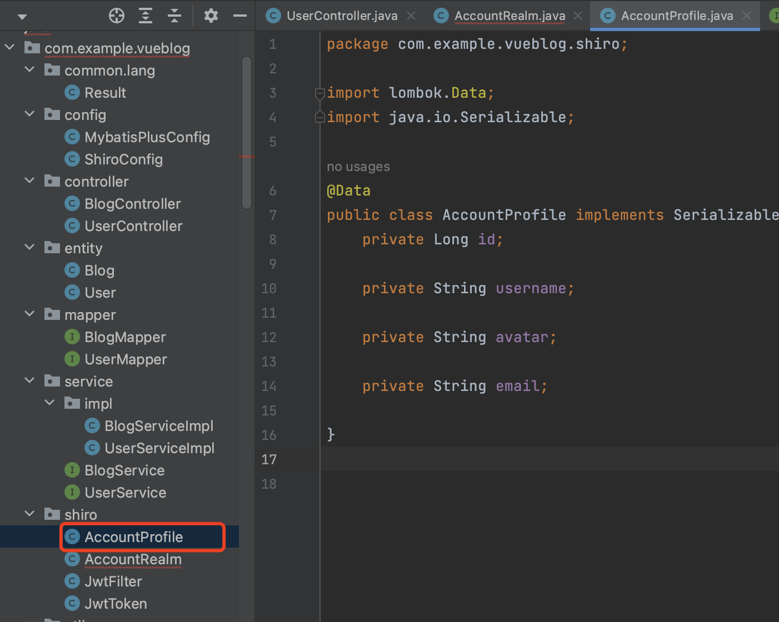Viewport: 779px width, 622px height.
Task: Close the UserController.java tab
Action: 411,16
